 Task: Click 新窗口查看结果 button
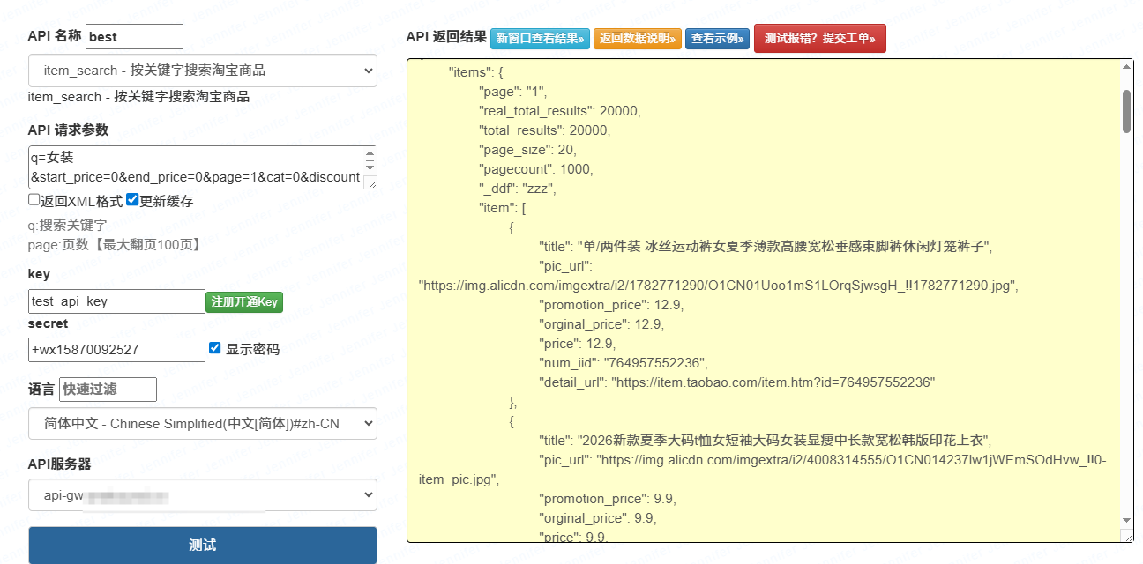pos(540,39)
